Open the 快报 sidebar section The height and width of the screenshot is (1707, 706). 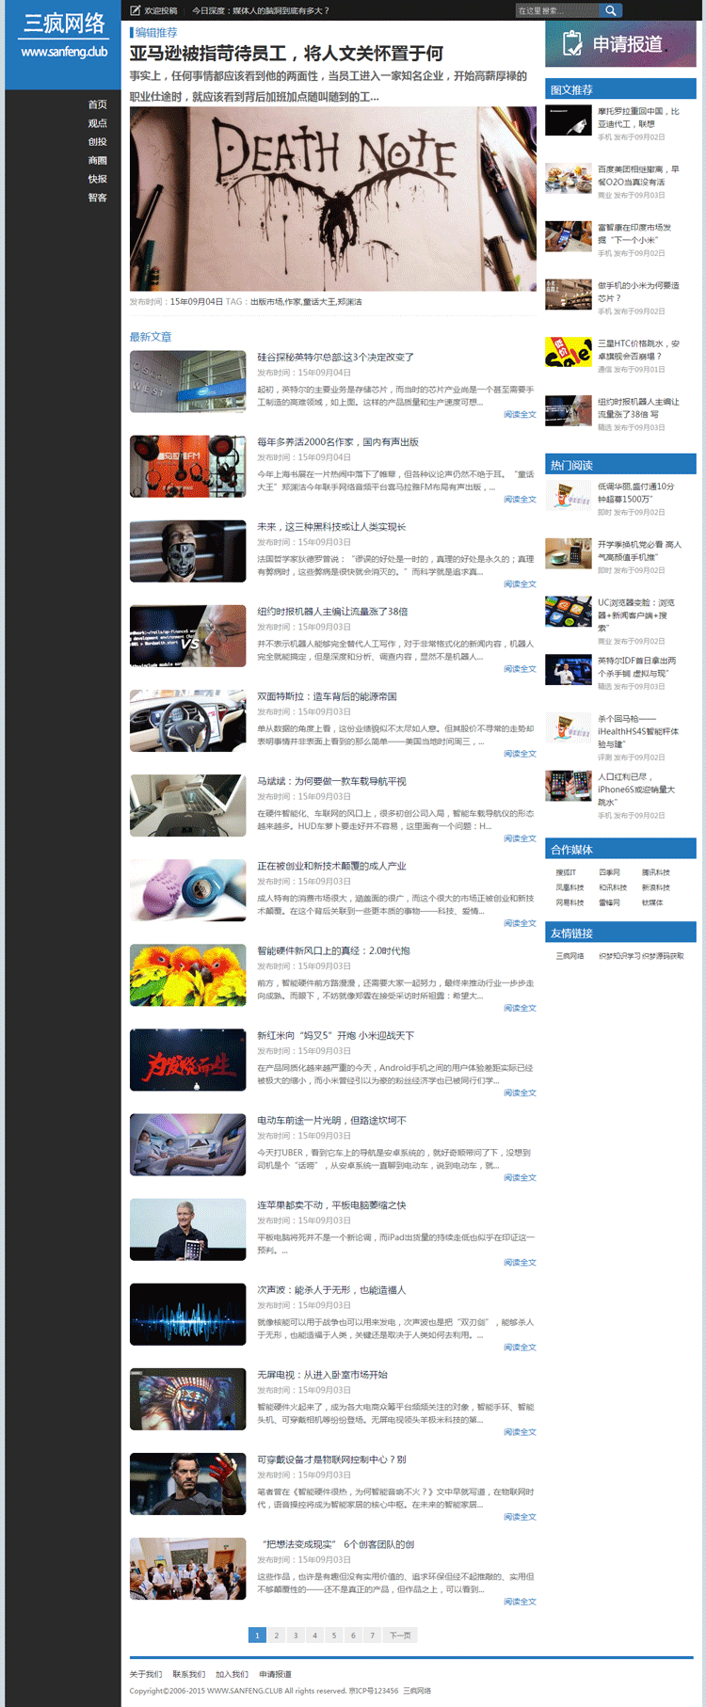pos(98,179)
